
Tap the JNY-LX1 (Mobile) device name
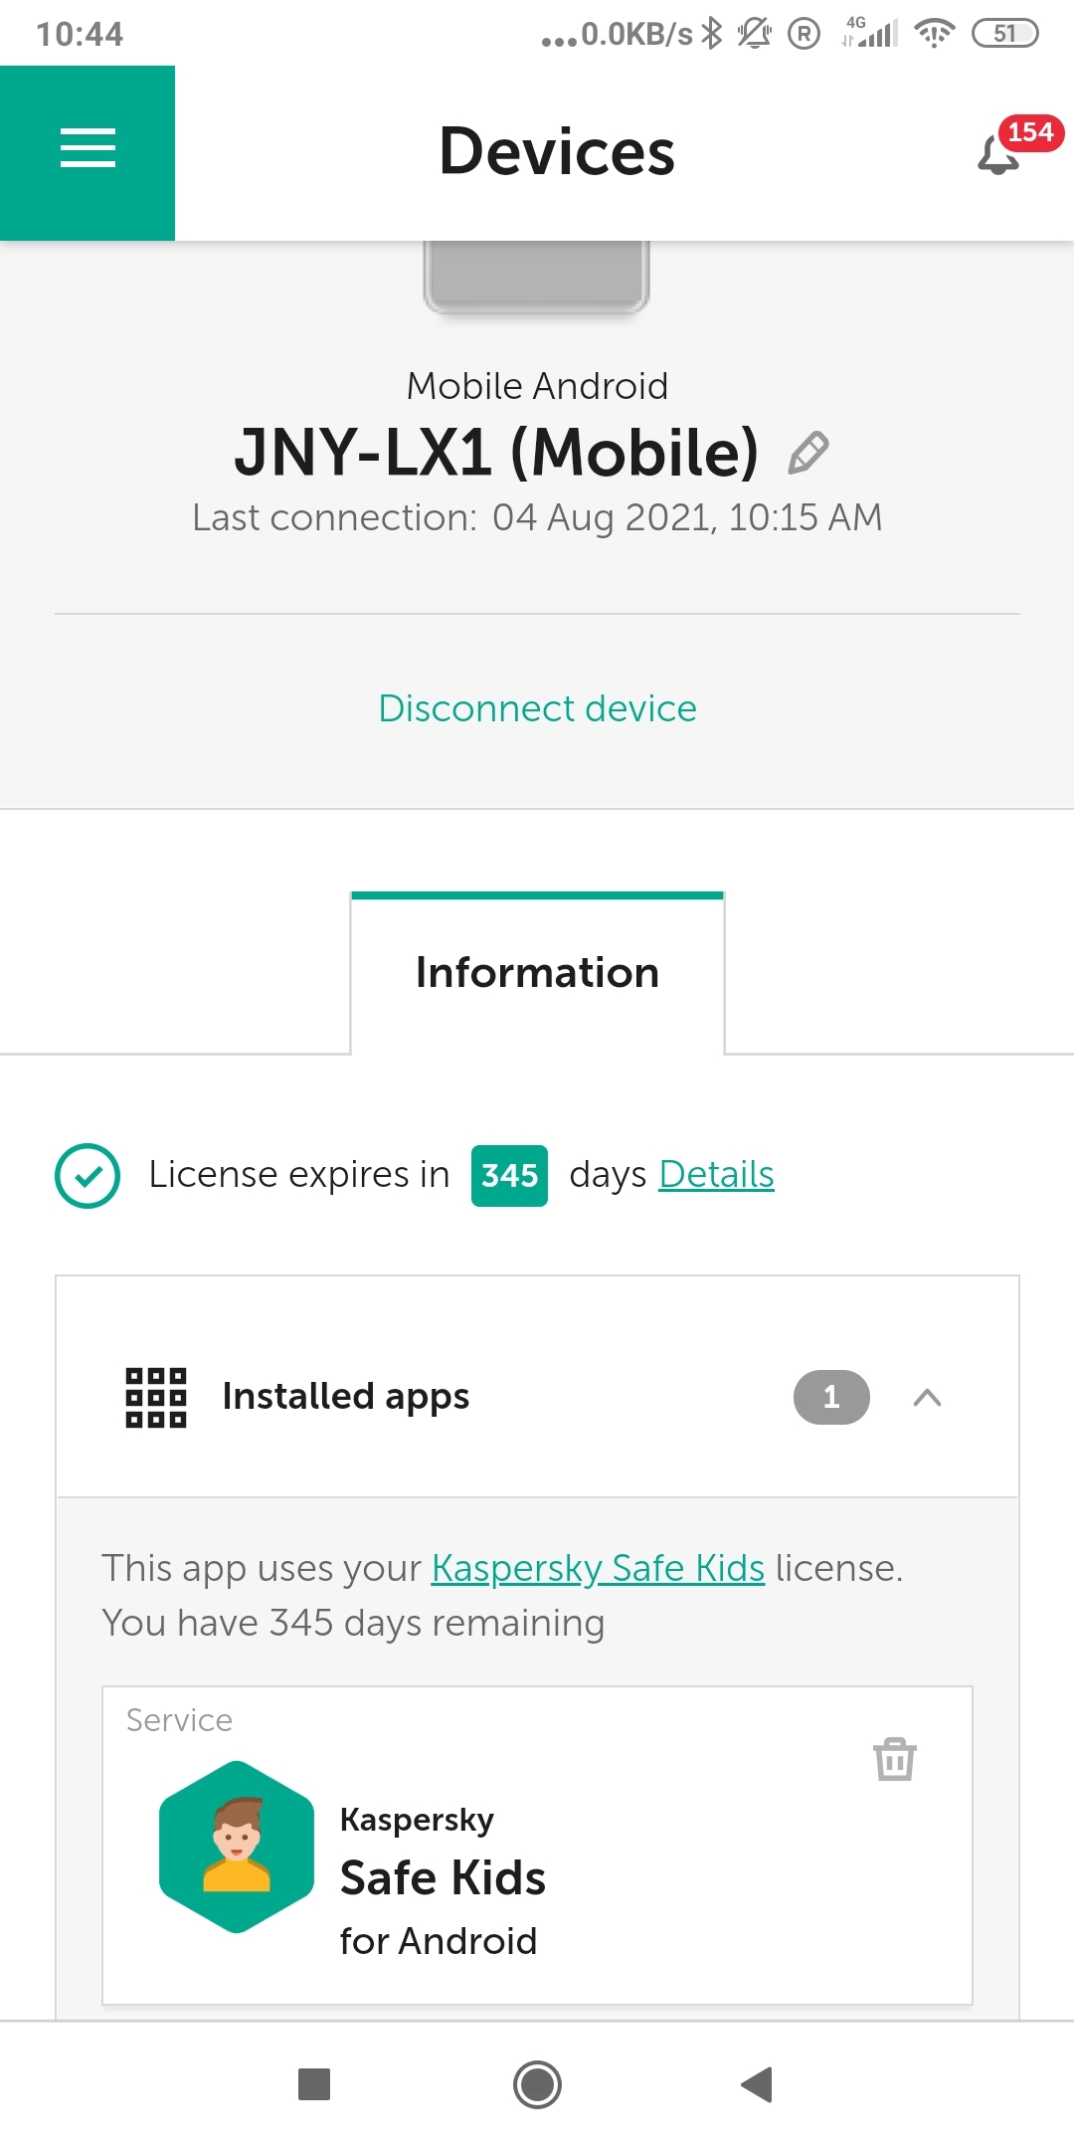(x=496, y=453)
